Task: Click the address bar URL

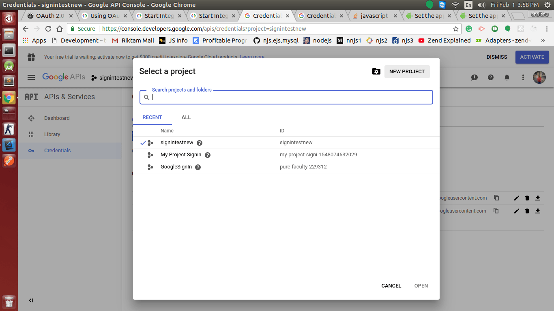Action: click(x=204, y=29)
